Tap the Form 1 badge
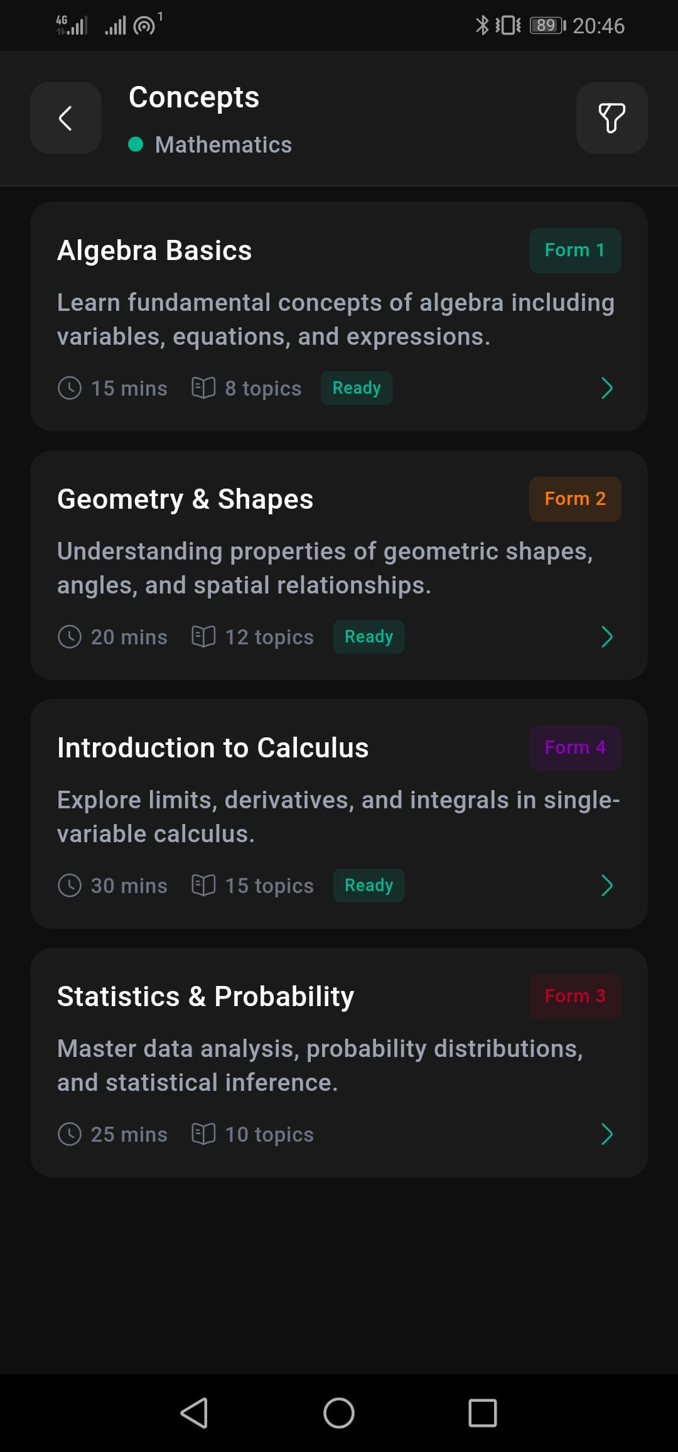 575,250
